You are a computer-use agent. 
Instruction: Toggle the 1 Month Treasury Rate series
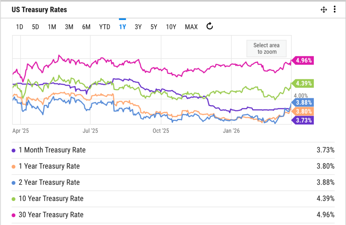[52, 150]
